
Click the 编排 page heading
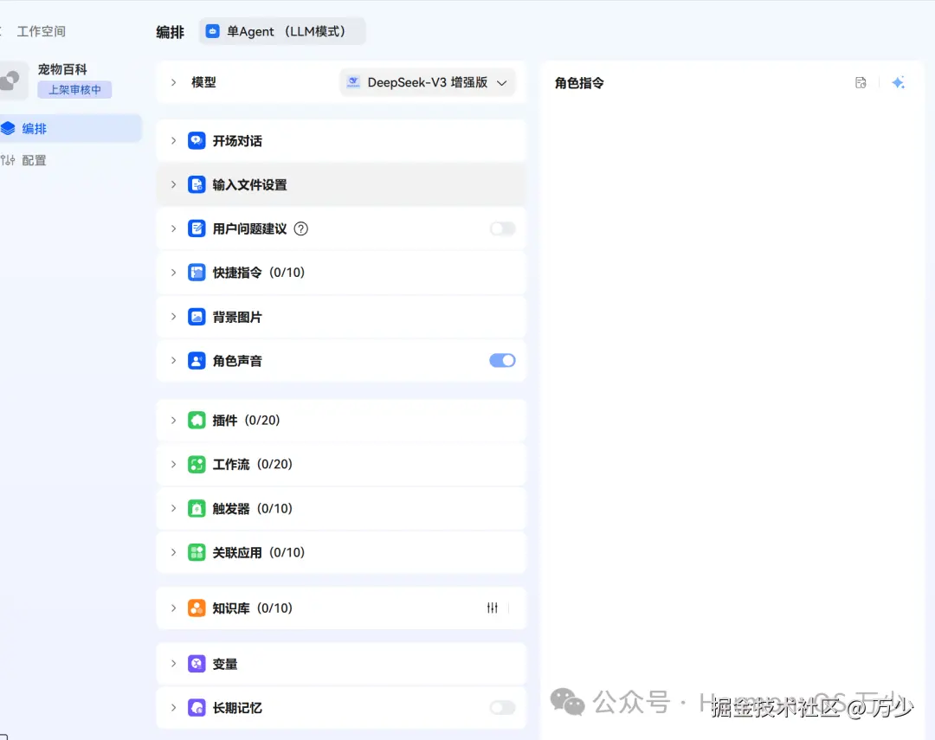(170, 32)
